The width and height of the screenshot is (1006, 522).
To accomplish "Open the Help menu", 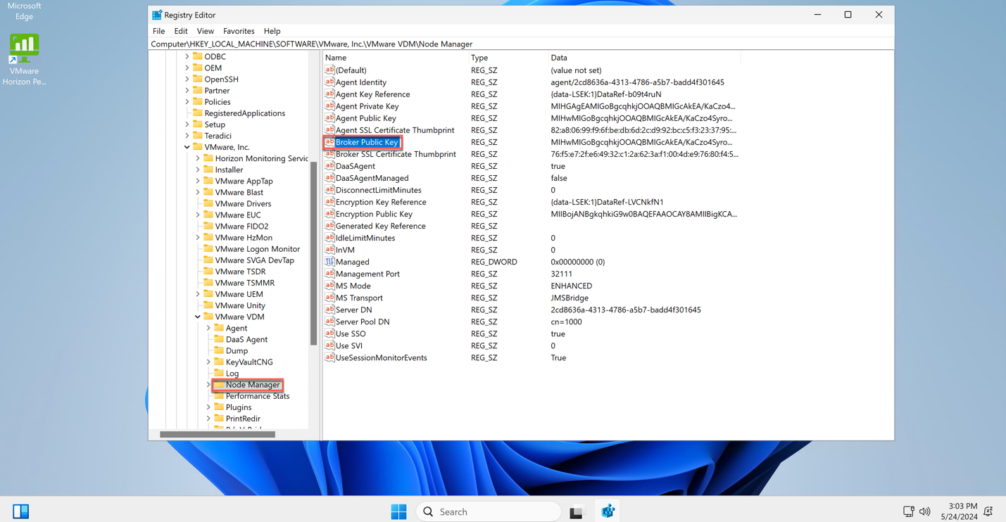I will (x=272, y=31).
